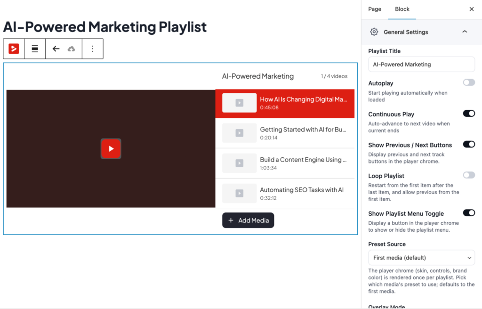Screen dimensions: 482x309
Task: Click the 'General Settings' heading text
Action: (406, 32)
